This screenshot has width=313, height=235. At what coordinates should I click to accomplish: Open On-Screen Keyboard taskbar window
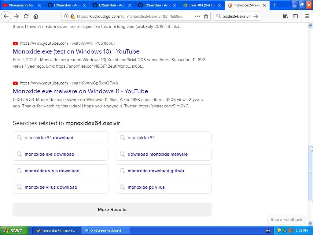click(105, 230)
